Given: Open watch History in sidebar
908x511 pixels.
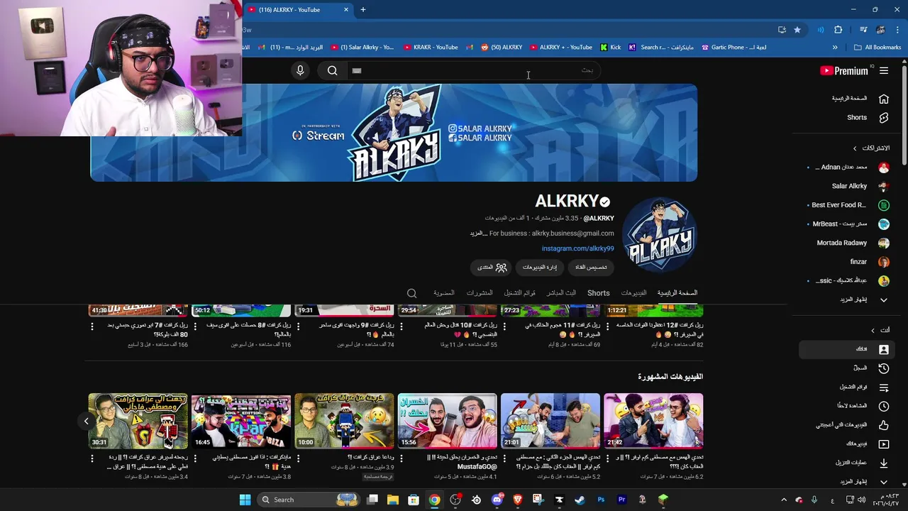Looking at the screenshot, I should click(x=847, y=368).
